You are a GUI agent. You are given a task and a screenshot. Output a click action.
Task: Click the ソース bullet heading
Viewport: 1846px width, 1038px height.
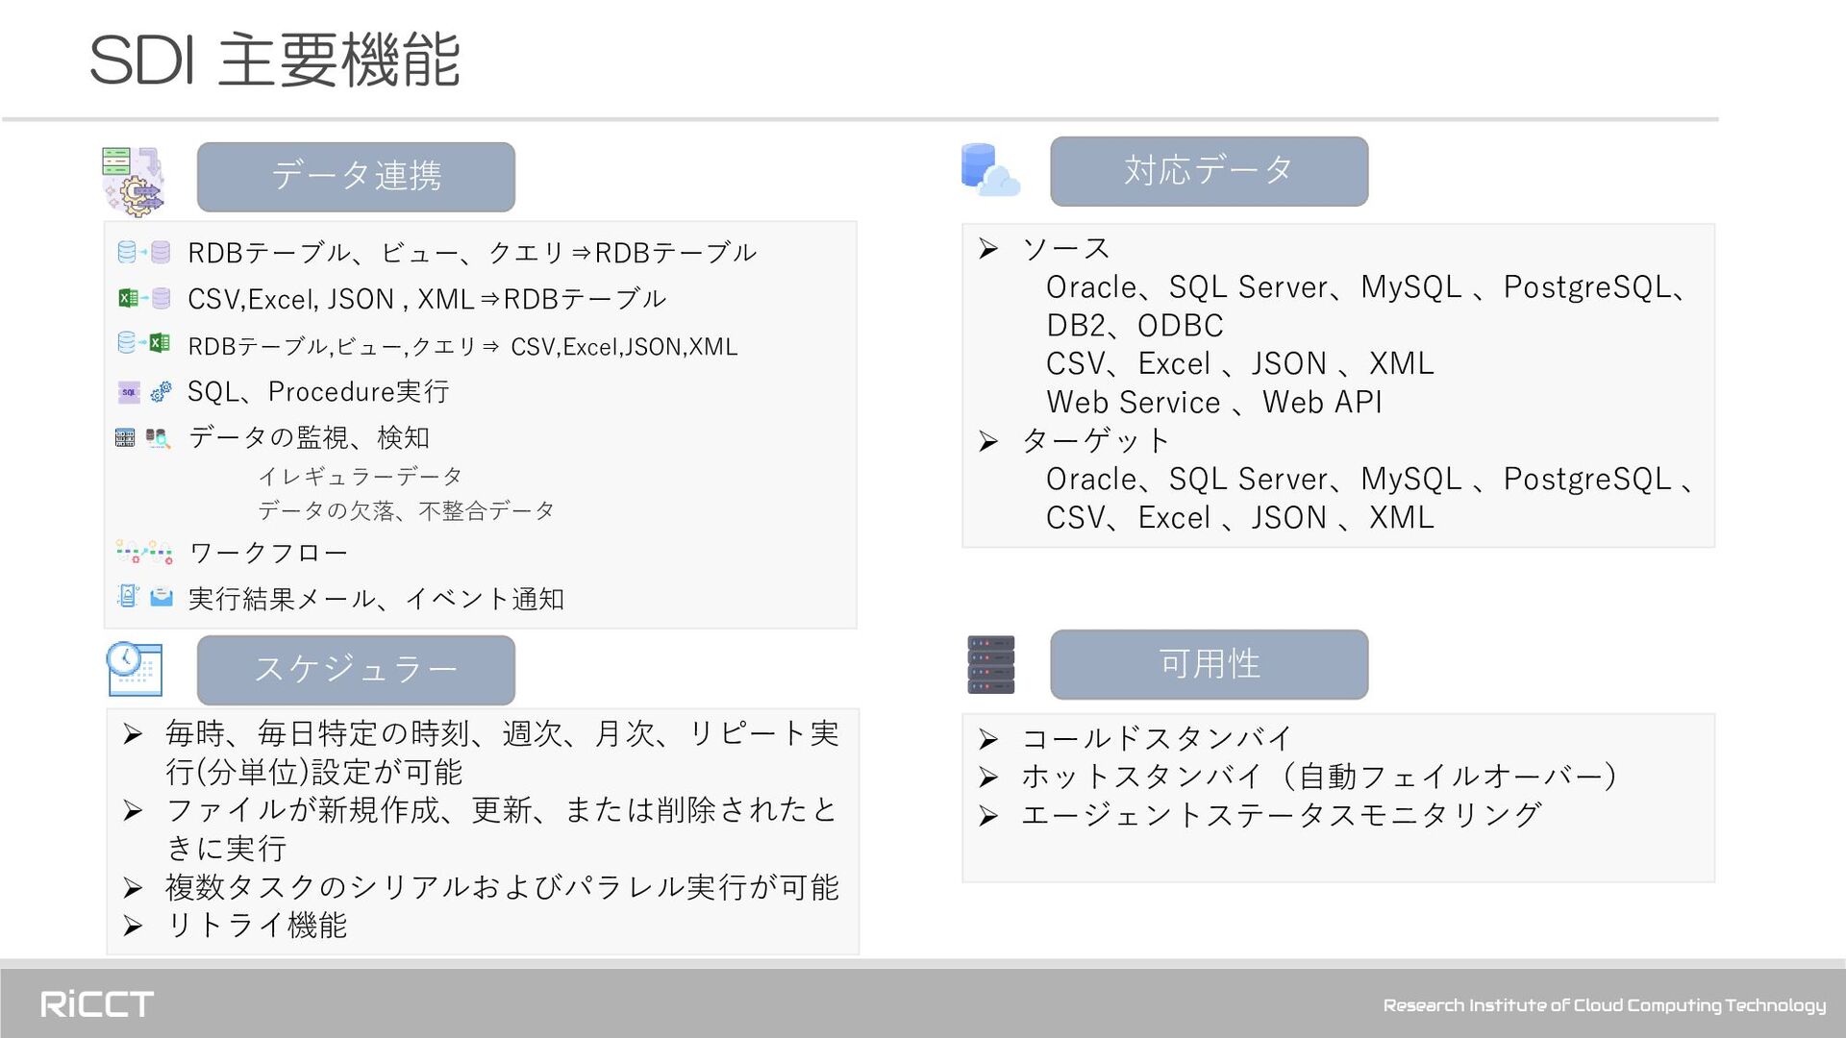(x=1066, y=248)
